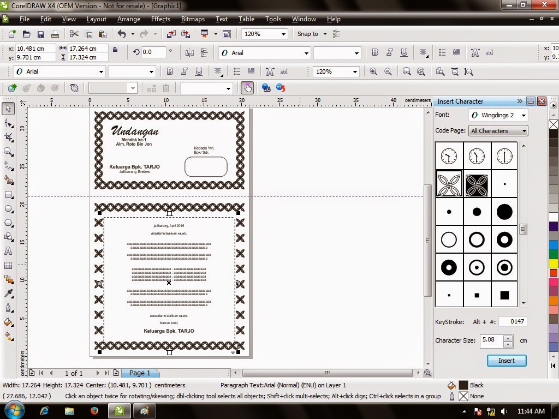This screenshot has width=559, height=419.
Task: Open the Arrange menu
Action: [129, 19]
